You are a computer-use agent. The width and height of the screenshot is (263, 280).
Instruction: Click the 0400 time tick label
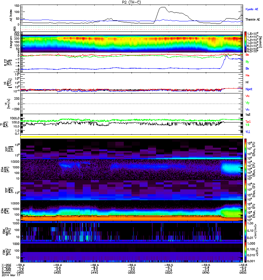click(20, 273)
